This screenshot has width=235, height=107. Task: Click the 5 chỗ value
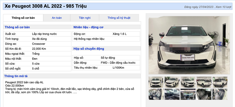pyautogui.click(x=36, y=69)
